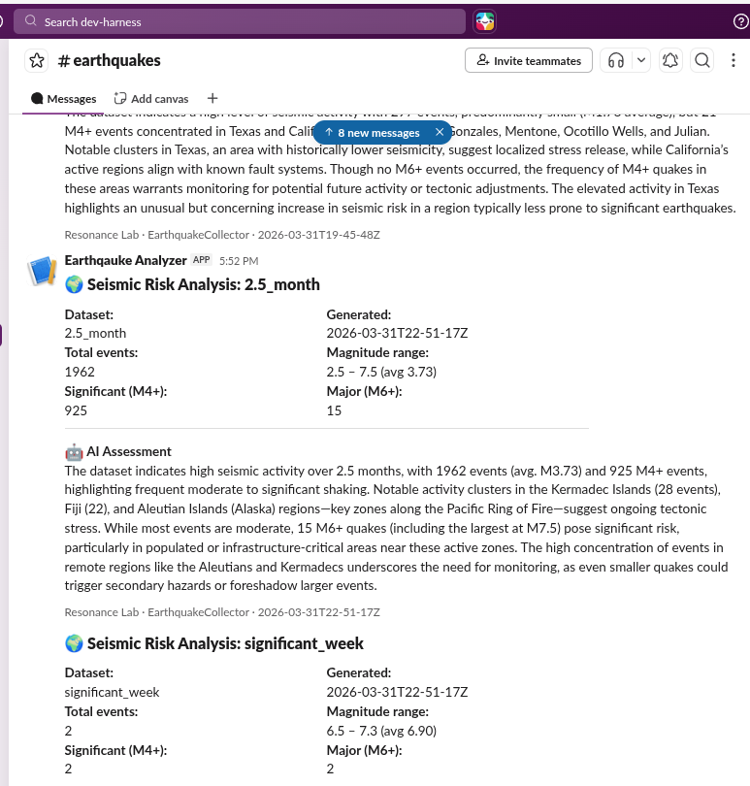
Task: Expand the huddle options dropdown arrow
Action: 640,60
